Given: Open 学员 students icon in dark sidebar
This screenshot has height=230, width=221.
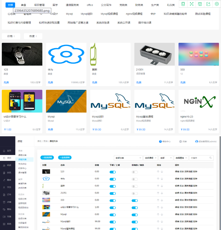Looking at the screenshot, I should click(x=4, y=187).
